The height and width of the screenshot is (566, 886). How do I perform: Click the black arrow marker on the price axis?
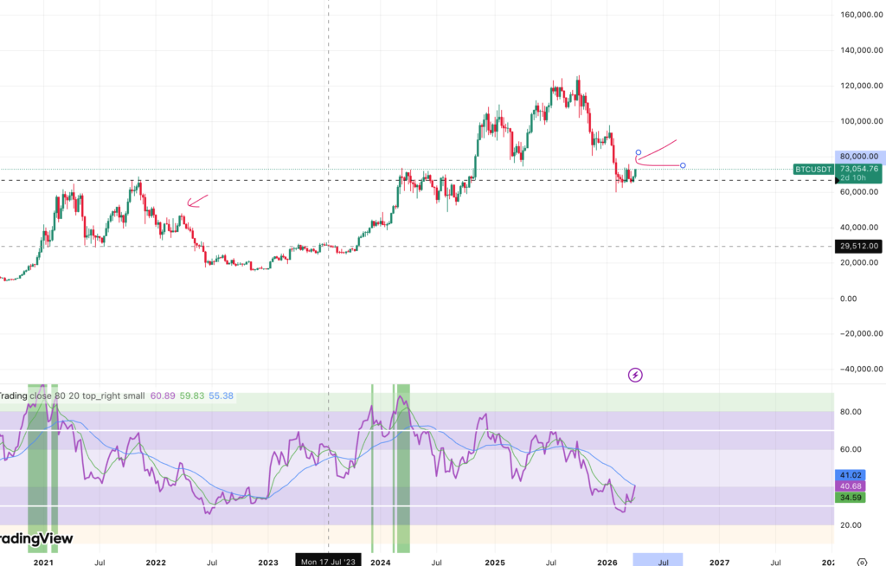[x=836, y=180]
